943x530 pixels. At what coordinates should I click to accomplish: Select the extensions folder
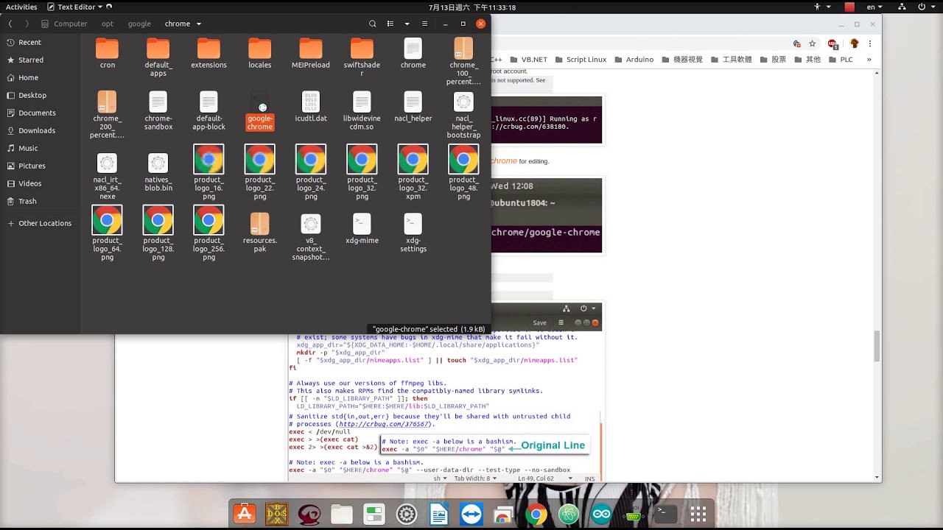(209, 53)
